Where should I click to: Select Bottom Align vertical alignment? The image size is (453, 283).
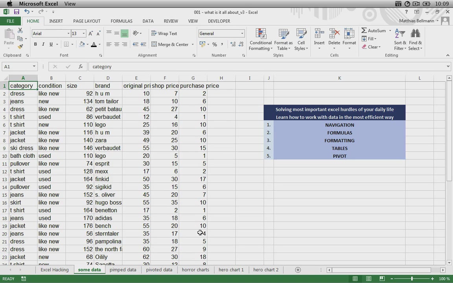coord(125,33)
